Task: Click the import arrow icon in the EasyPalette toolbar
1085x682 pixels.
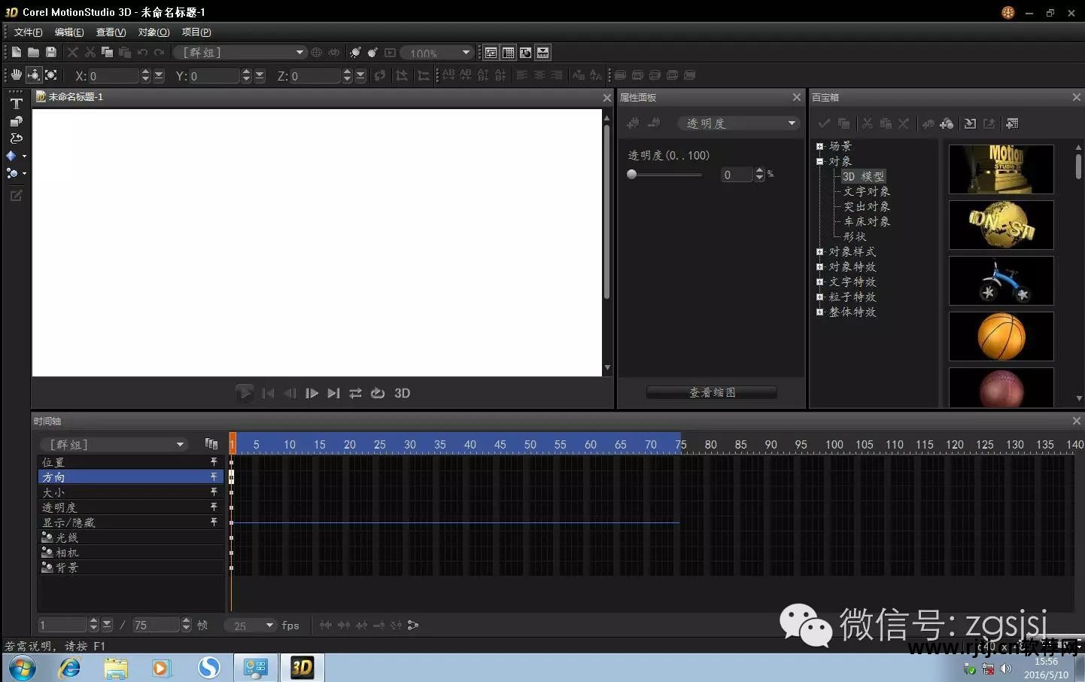Action: (971, 123)
